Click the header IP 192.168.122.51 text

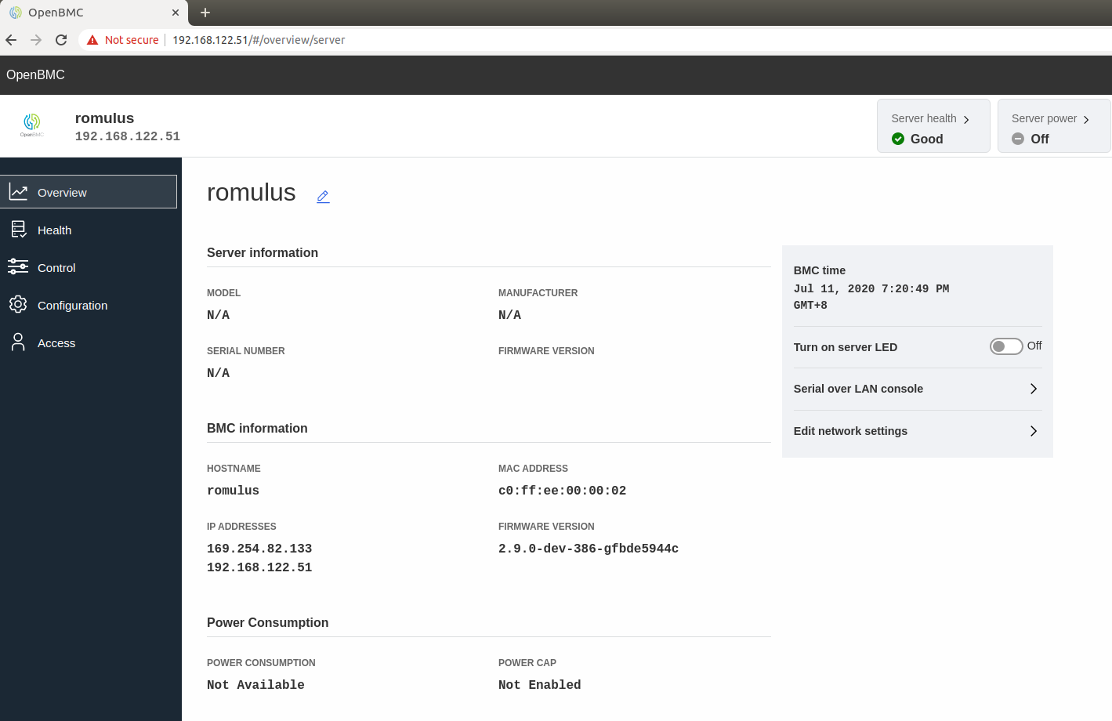[x=128, y=136]
